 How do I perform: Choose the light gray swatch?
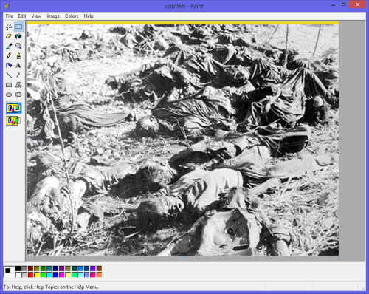tap(24, 275)
